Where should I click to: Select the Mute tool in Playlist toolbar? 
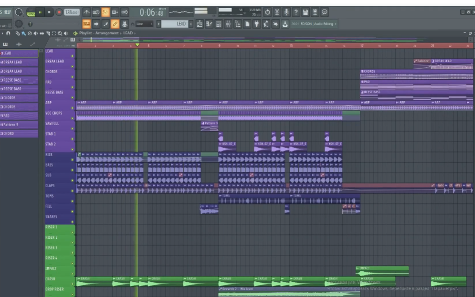coord(35,33)
